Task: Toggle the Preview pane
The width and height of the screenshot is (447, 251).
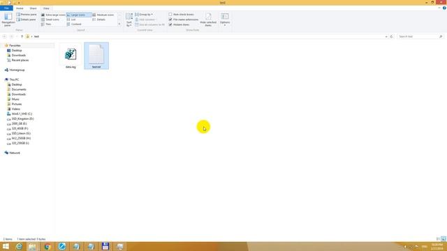Action: (27, 15)
